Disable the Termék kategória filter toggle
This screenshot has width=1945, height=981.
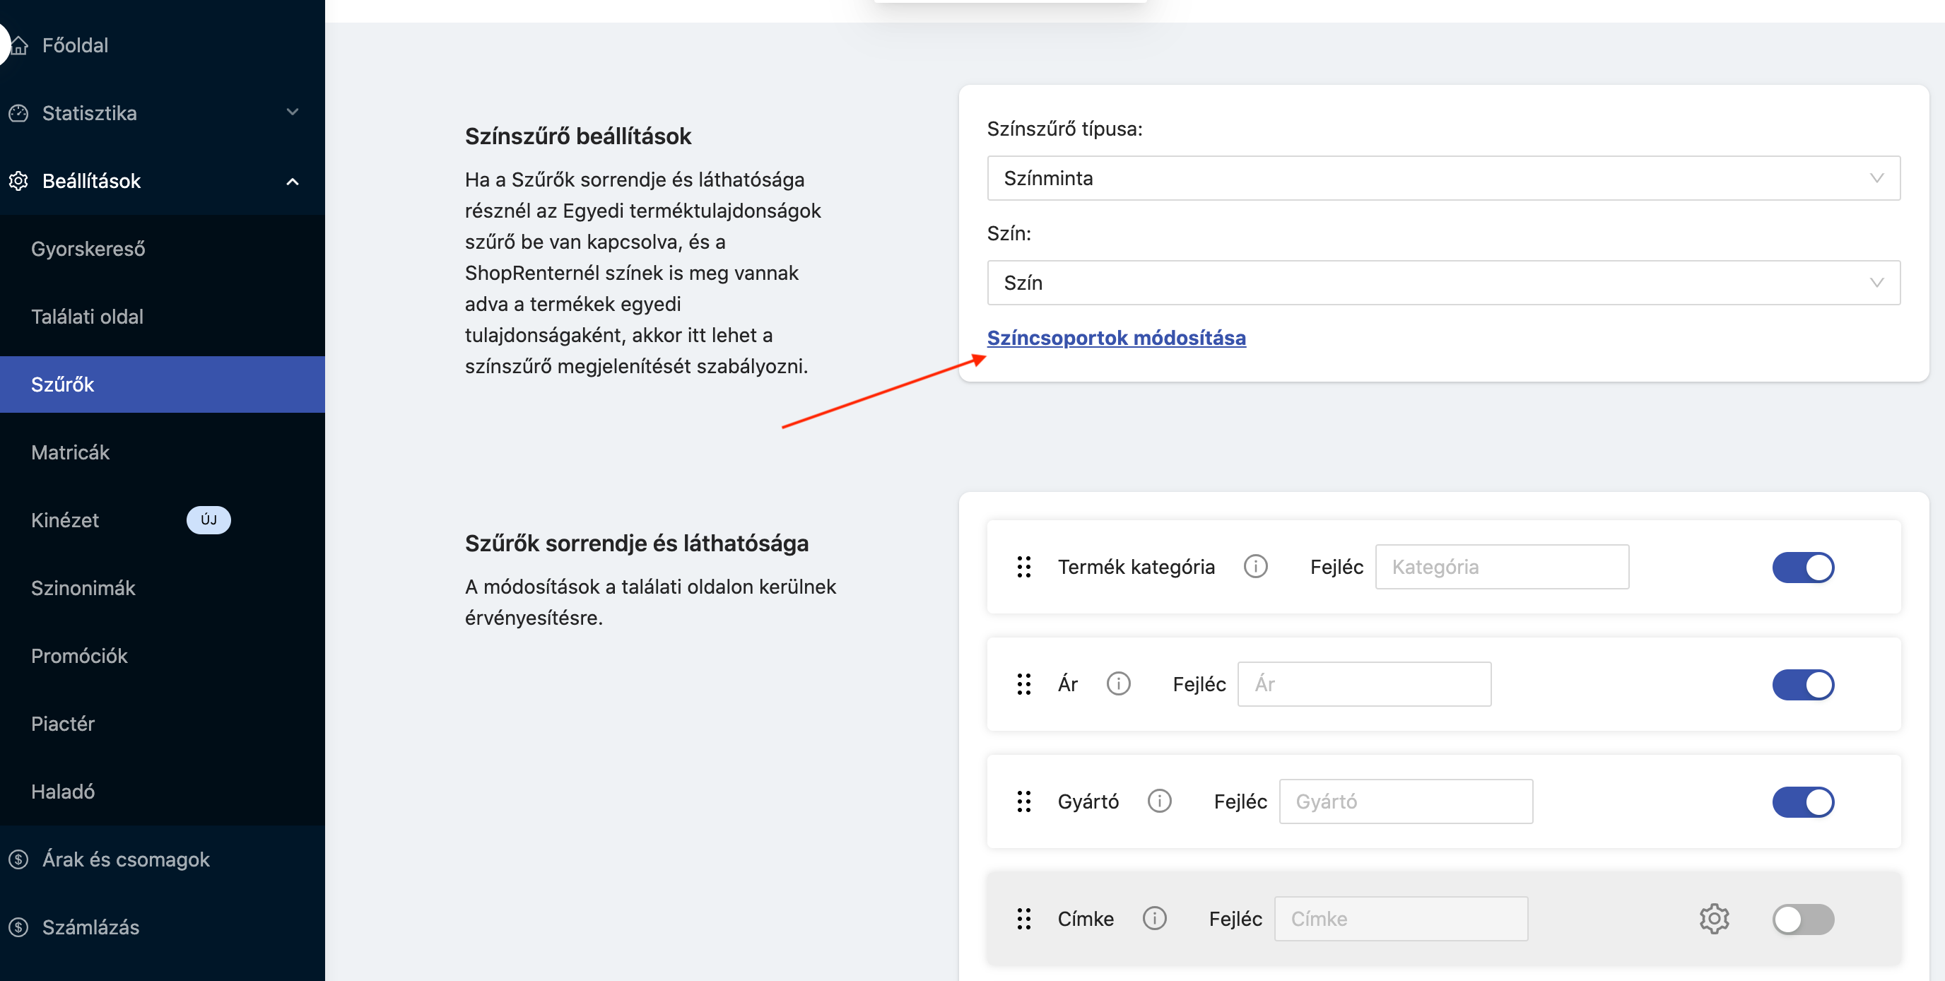pyautogui.click(x=1802, y=567)
